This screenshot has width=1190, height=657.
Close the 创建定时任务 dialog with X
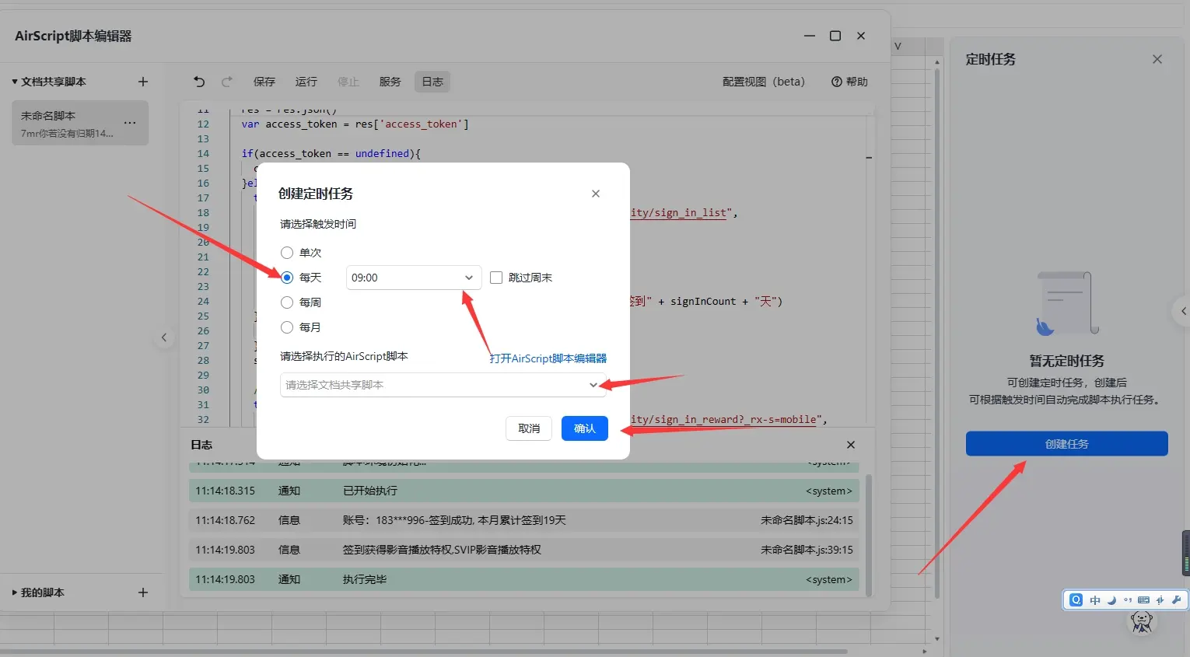[596, 194]
